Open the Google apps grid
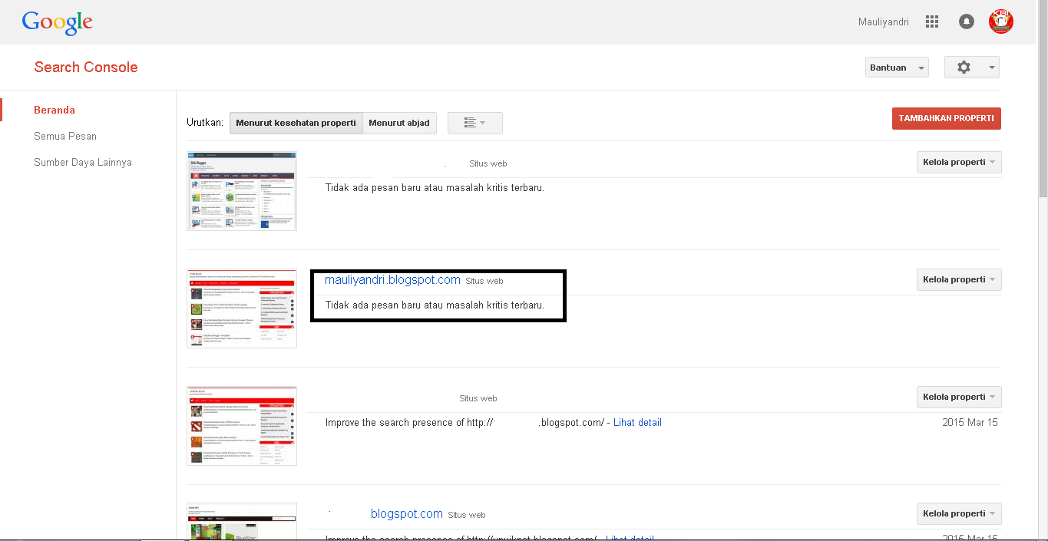Image resolution: width=1048 pixels, height=541 pixels. pos(932,21)
